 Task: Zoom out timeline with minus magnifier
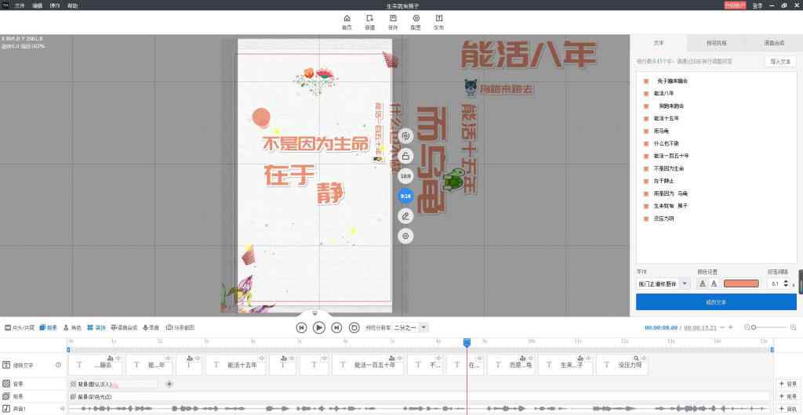[747, 327]
